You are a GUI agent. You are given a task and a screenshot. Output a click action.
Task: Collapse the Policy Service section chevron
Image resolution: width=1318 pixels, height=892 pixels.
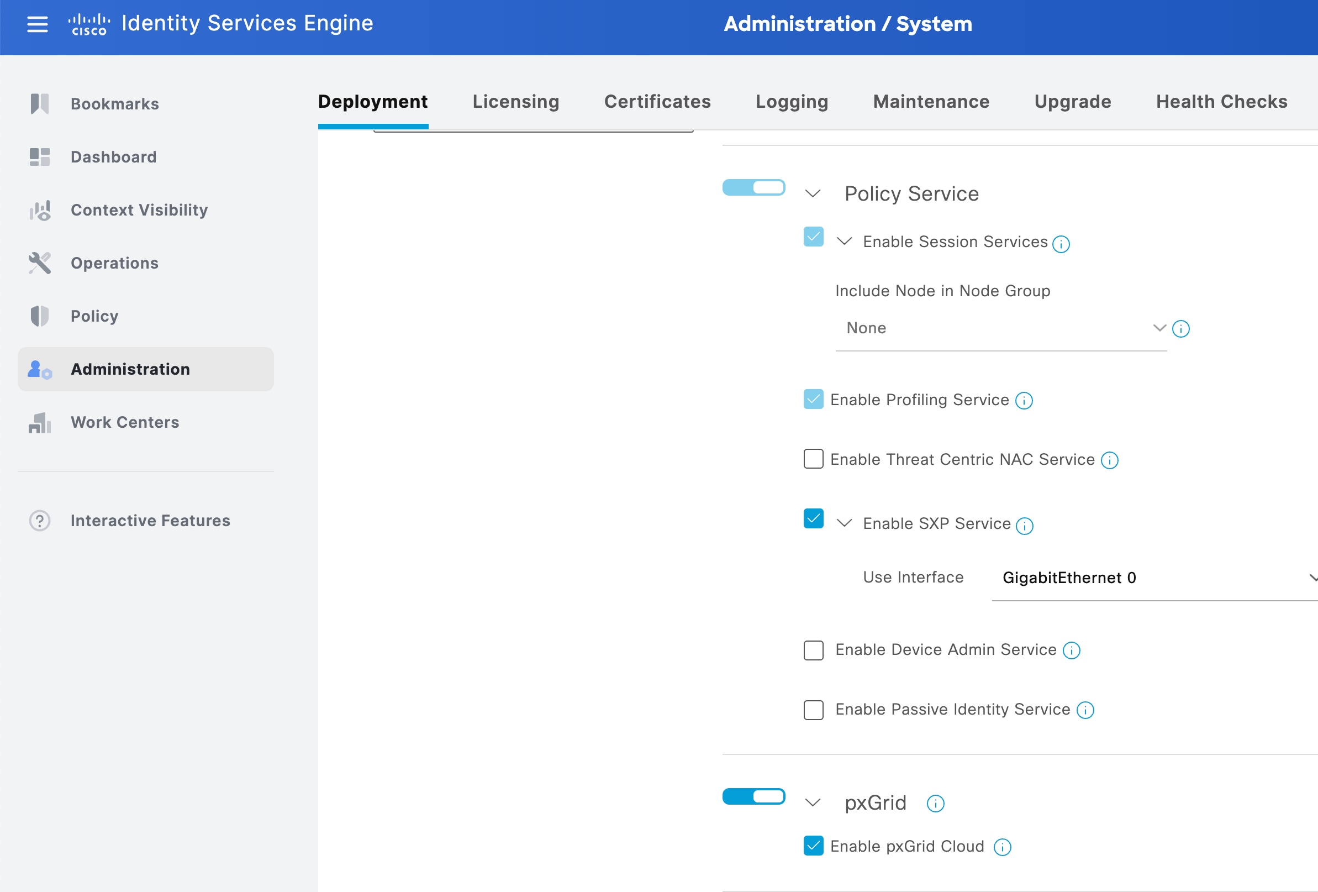[x=813, y=194]
